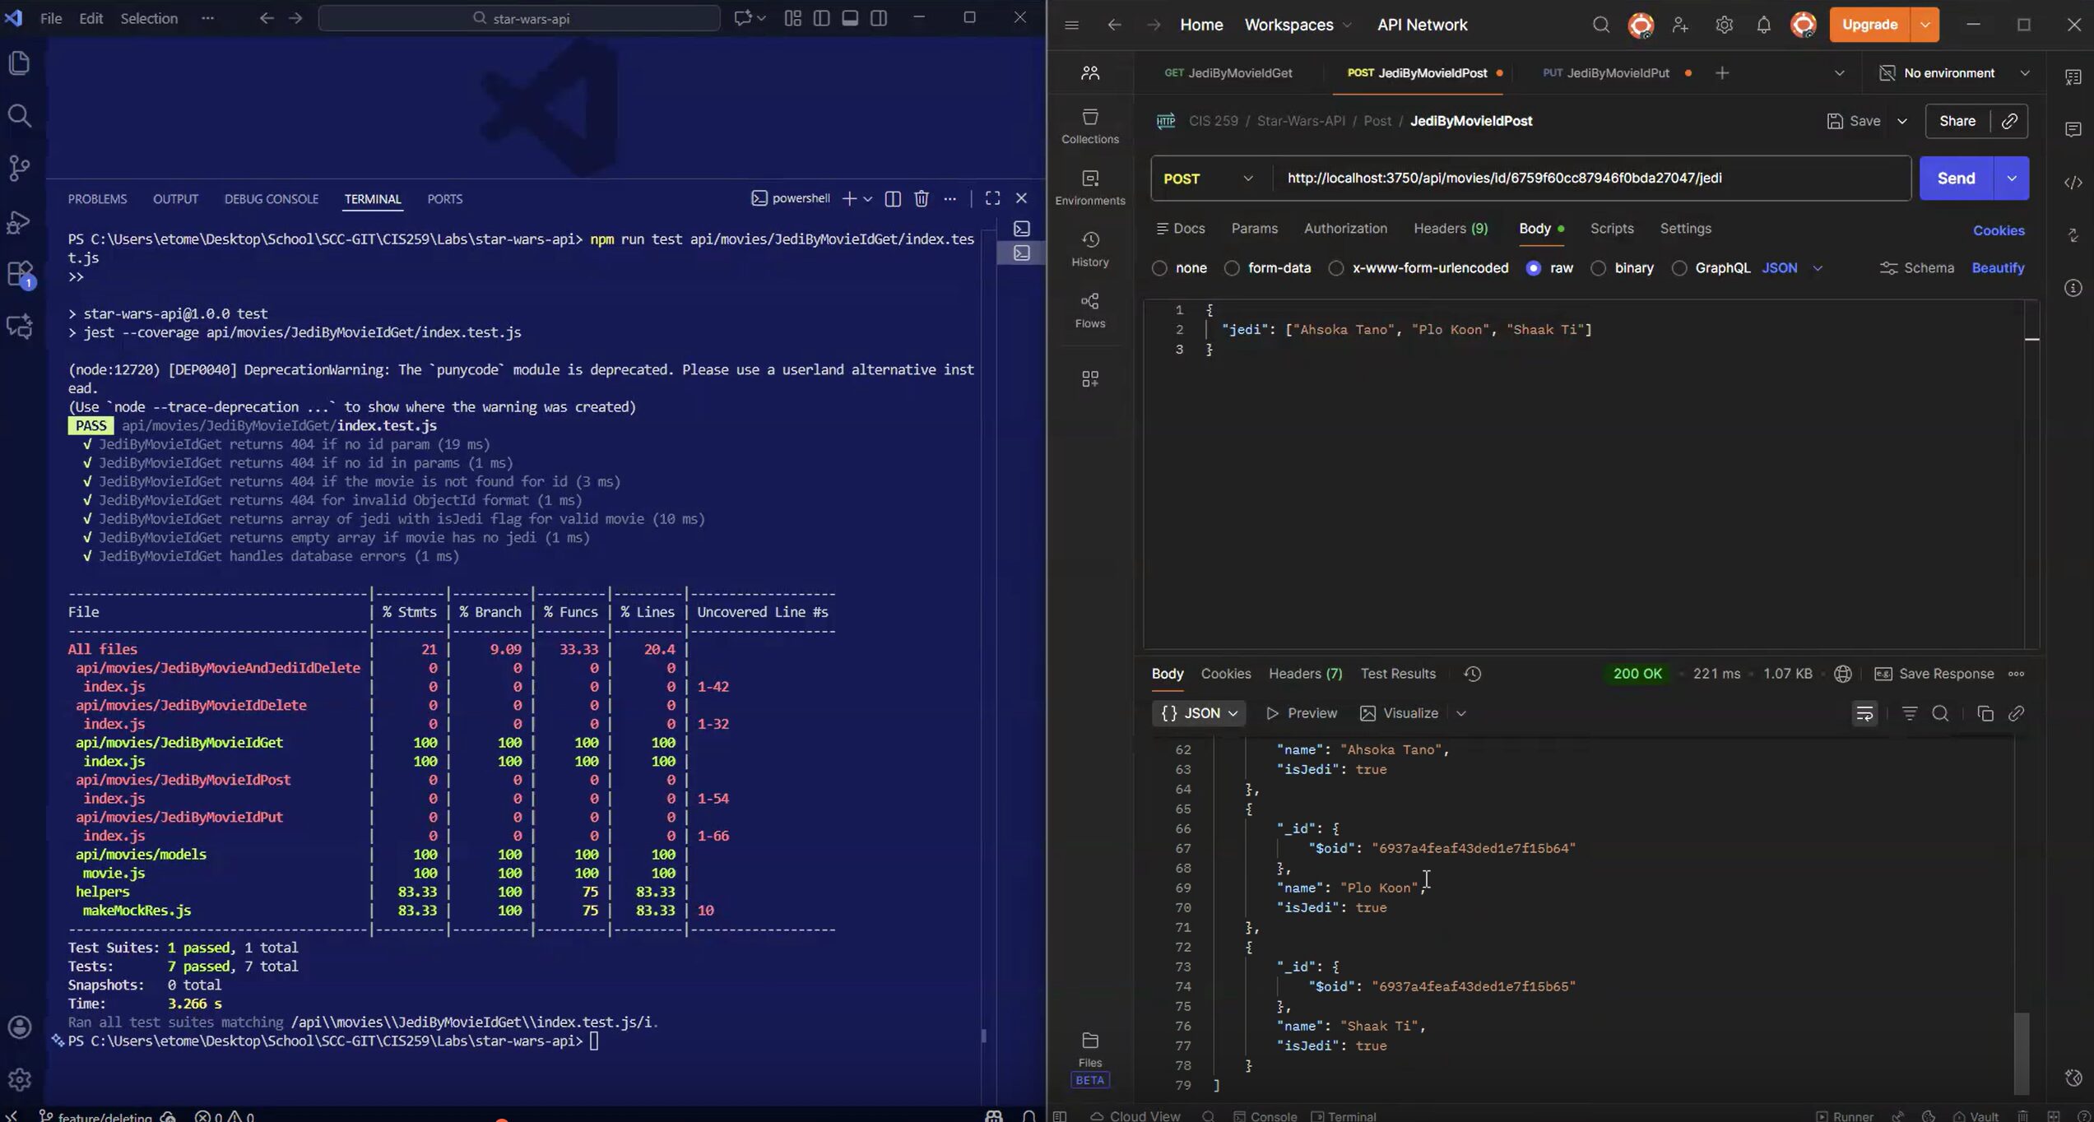Choose the none body option

click(1159, 268)
